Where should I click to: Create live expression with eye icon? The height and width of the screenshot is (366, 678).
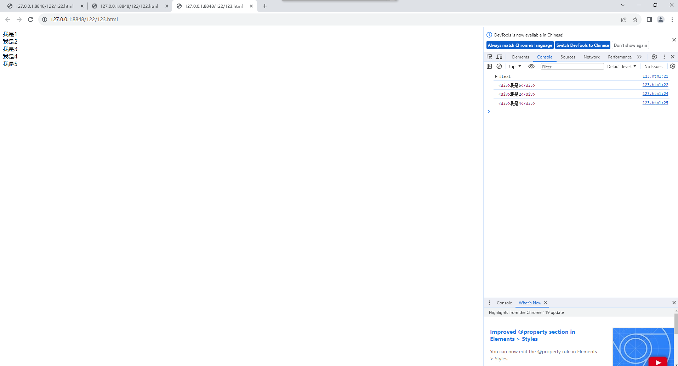[x=531, y=66]
